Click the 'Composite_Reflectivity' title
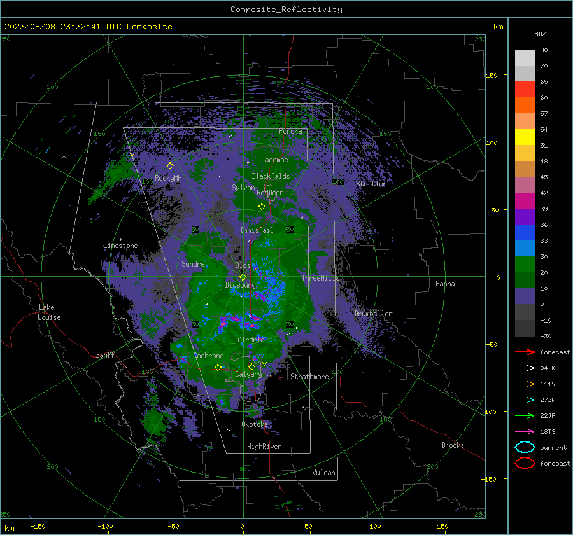573x535 pixels. (x=286, y=10)
